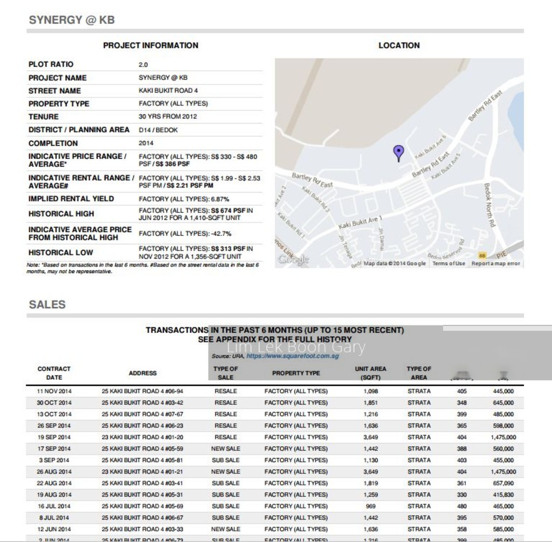This screenshot has height=542, width=552.
Task: Select the 13 OCT 2014 contract date
Action: tap(54, 414)
